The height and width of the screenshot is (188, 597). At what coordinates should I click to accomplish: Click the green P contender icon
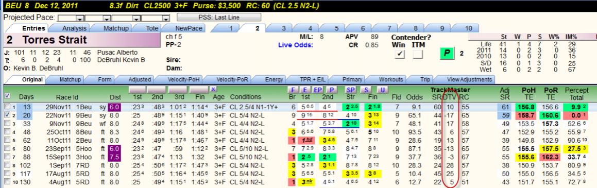(448, 54)
